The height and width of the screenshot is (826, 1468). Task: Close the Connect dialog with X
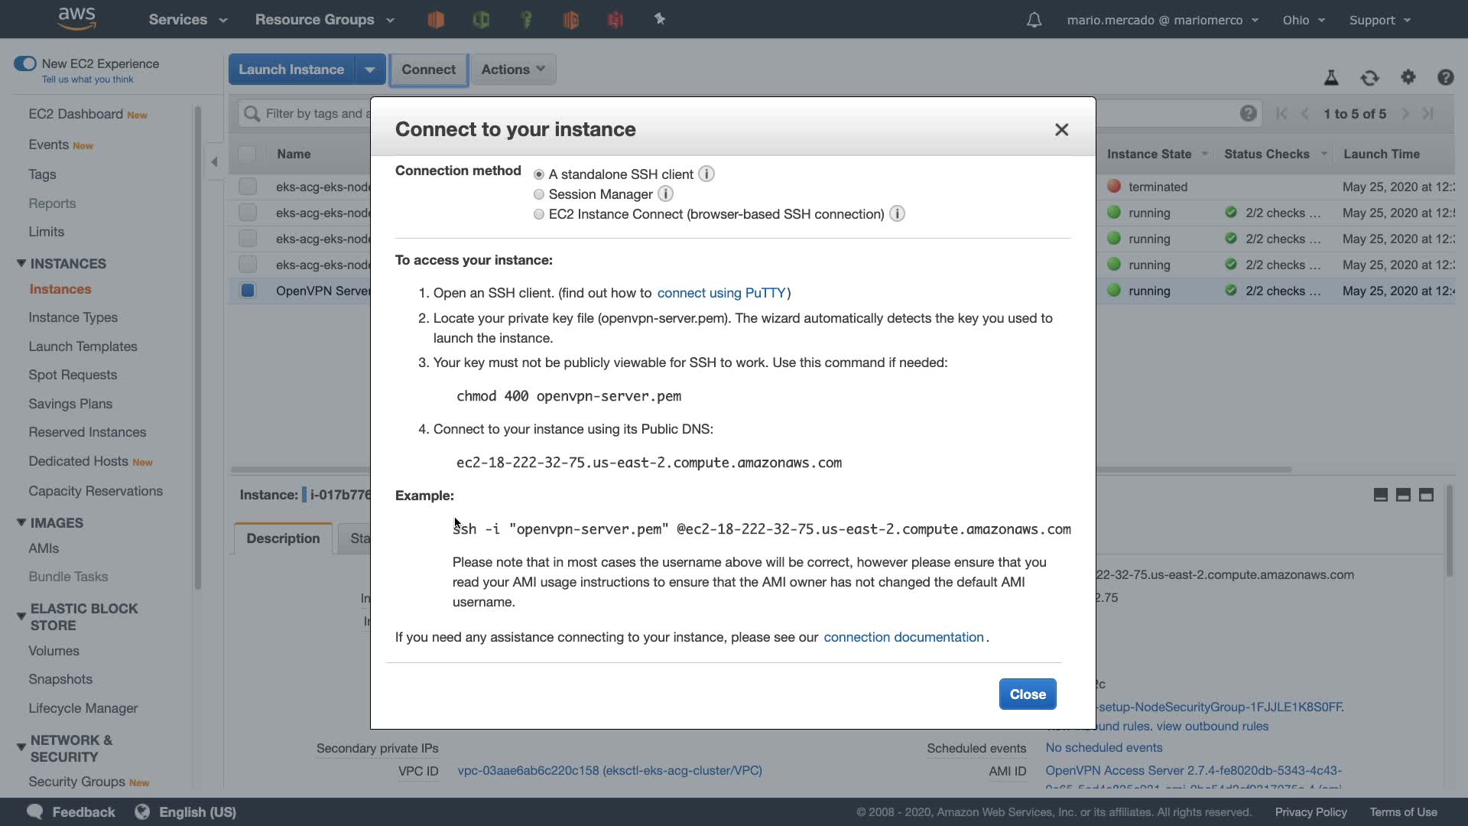tap(1061, 130)
